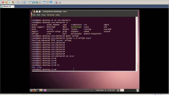Click the blue 'ftp' directory name
This screenshot has width=169, height=95.
[x=34, y=67]
